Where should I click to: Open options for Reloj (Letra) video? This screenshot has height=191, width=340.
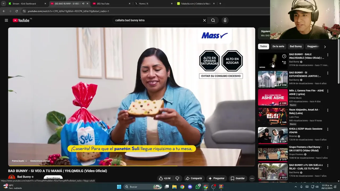(328, 110)
